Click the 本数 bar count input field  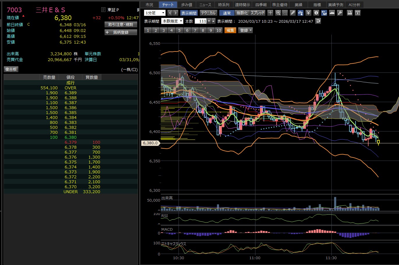(x=201, y=21)
